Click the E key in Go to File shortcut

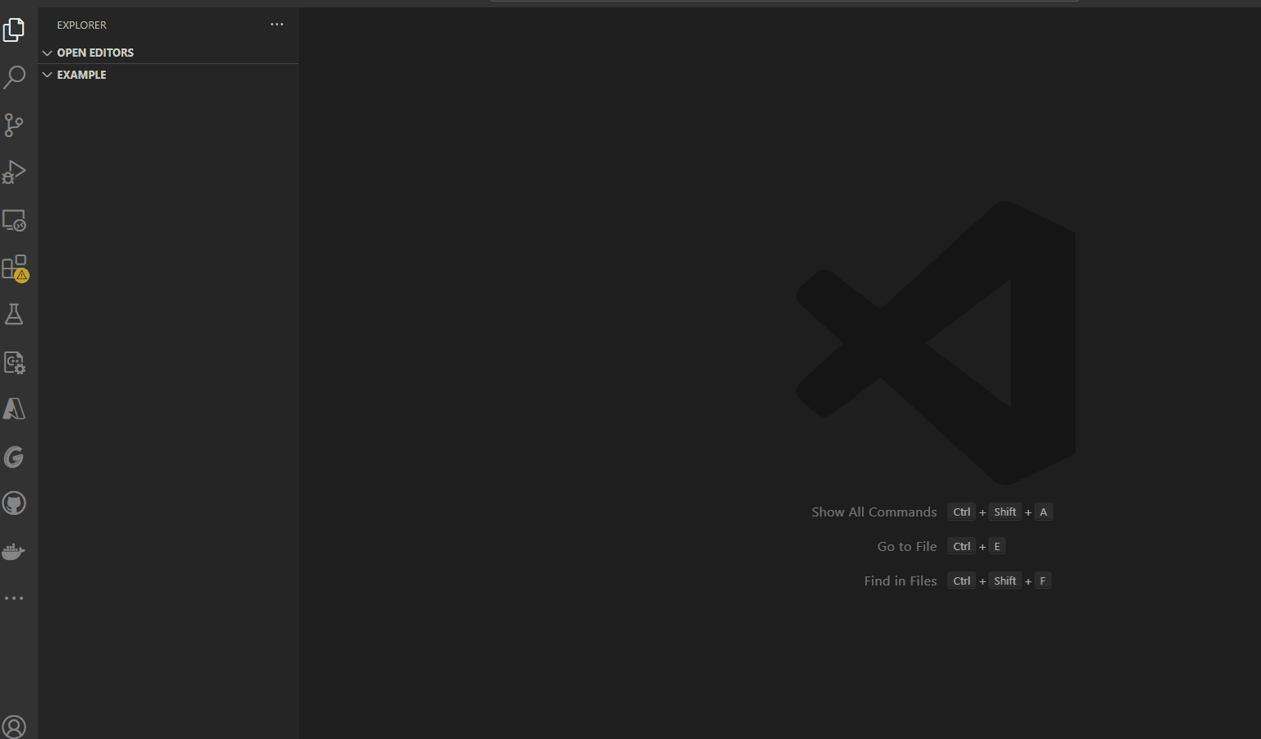pyautogui.click(x=997, y=546)
